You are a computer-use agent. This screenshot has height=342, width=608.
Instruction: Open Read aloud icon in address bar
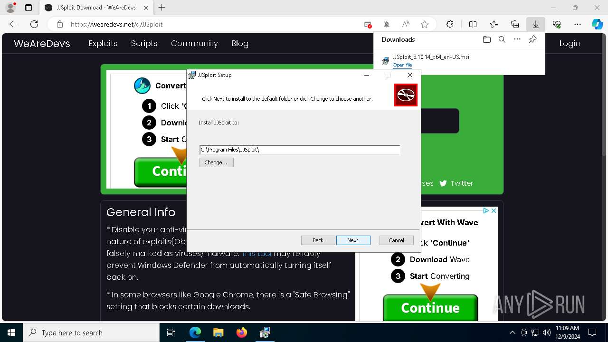coord(406,24)
